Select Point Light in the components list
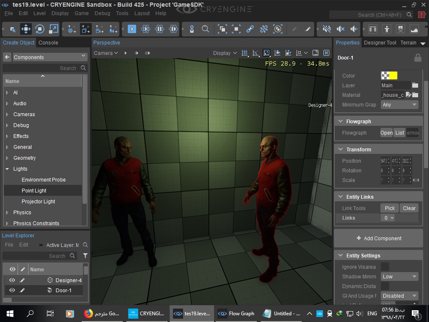 43,191
